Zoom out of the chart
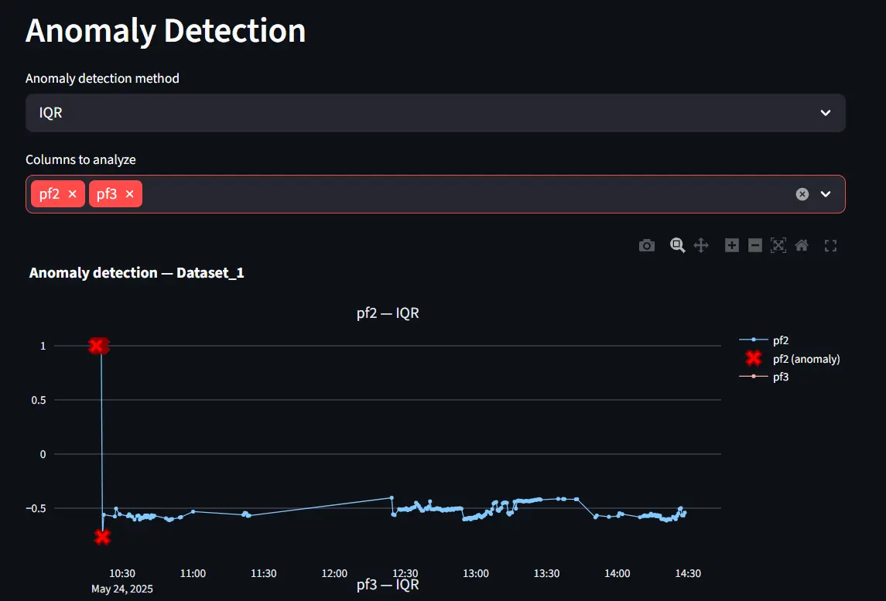Image resolution: width=886 pixels, height=601 pixels. [x=754, y=245]
